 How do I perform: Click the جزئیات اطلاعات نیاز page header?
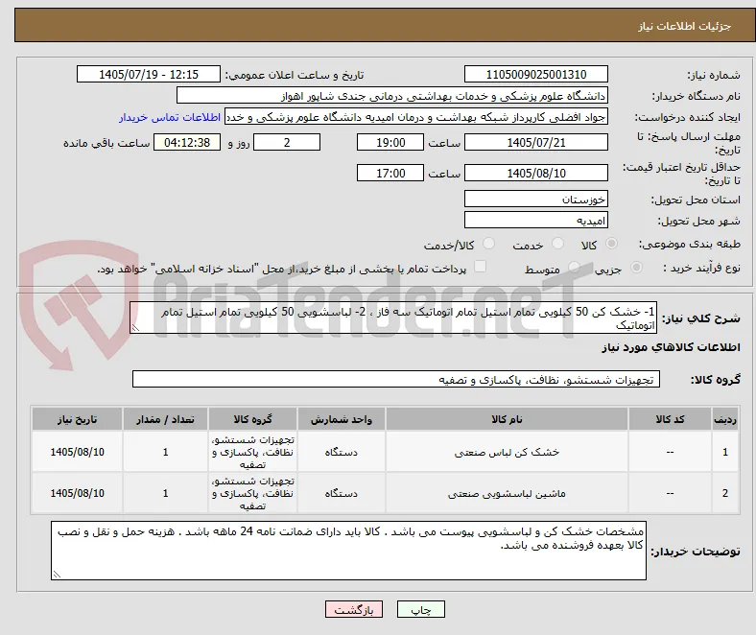684,26
